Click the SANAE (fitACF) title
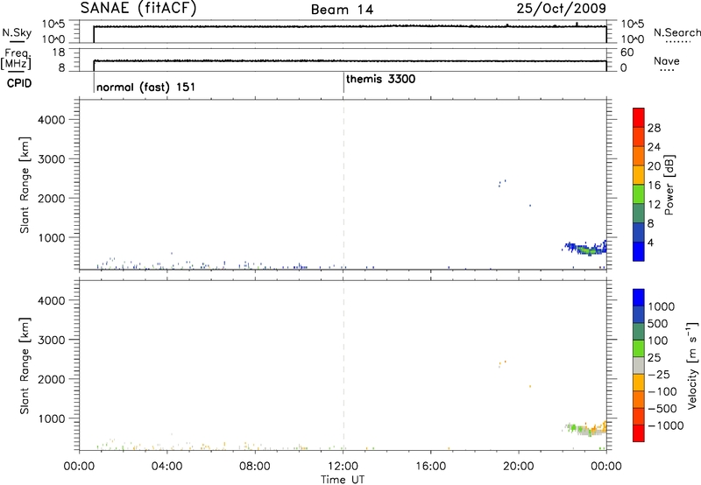The image size is (701, 485). pyautogui.click(x=138, y=8)
